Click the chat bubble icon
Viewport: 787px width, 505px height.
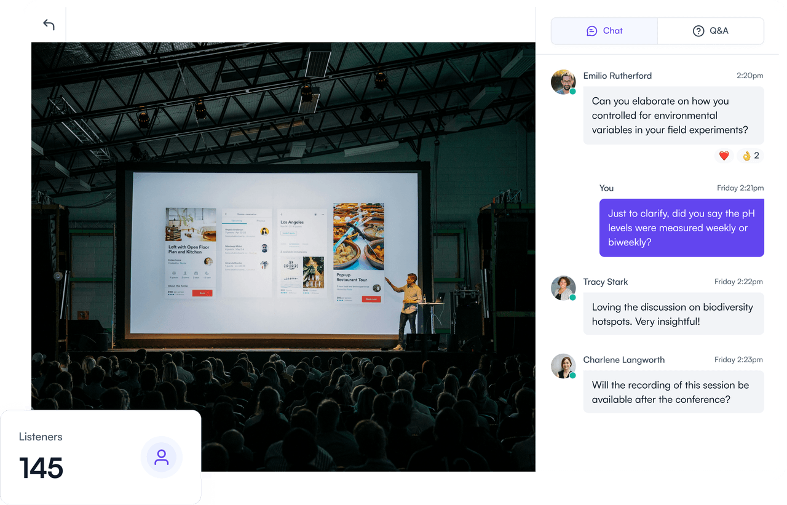pyautogui.click(x=591, y=31)
